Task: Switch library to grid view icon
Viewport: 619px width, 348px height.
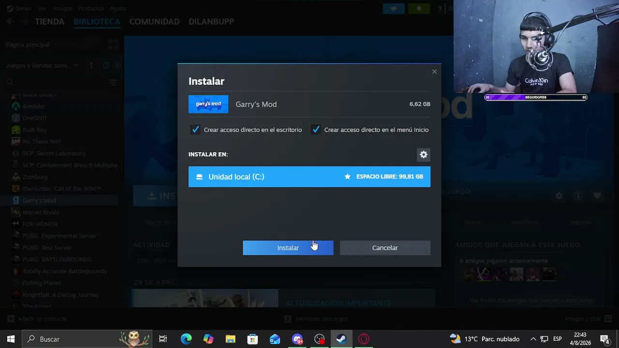Action: coord(113,44)
